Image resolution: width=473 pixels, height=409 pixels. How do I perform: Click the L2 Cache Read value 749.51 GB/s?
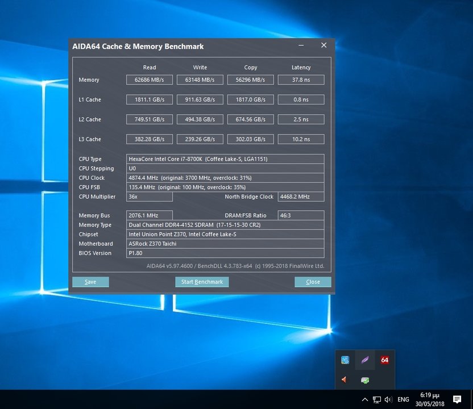tap(150, 119)
